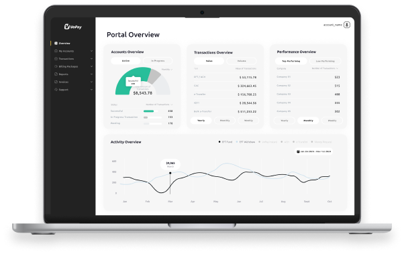Click the $ 304,663.45 transaction value
Screen dimensions: 404x254
coord(247,86)
